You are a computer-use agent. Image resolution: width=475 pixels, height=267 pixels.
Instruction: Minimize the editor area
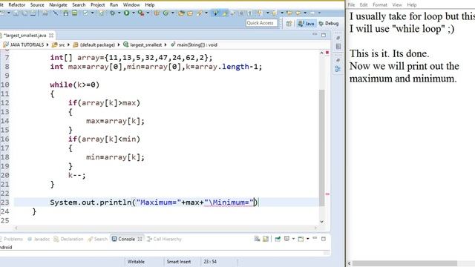coord(315,34)
